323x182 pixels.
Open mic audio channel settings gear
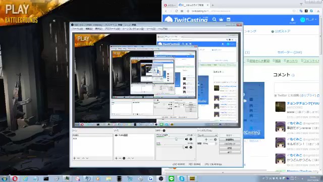(191, 147)
